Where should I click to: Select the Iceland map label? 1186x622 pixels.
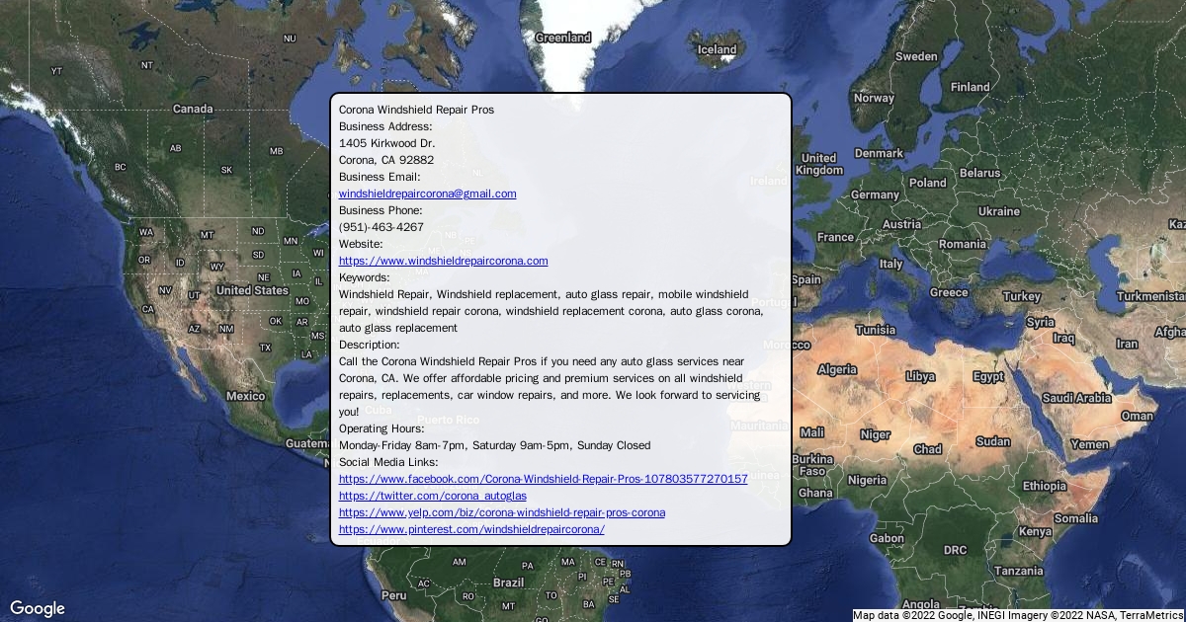(717, 49)
